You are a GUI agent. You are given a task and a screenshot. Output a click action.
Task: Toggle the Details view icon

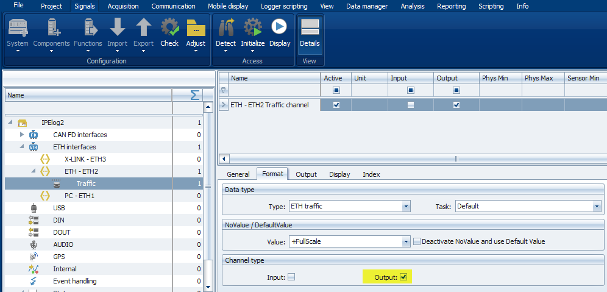pos(310,28)
